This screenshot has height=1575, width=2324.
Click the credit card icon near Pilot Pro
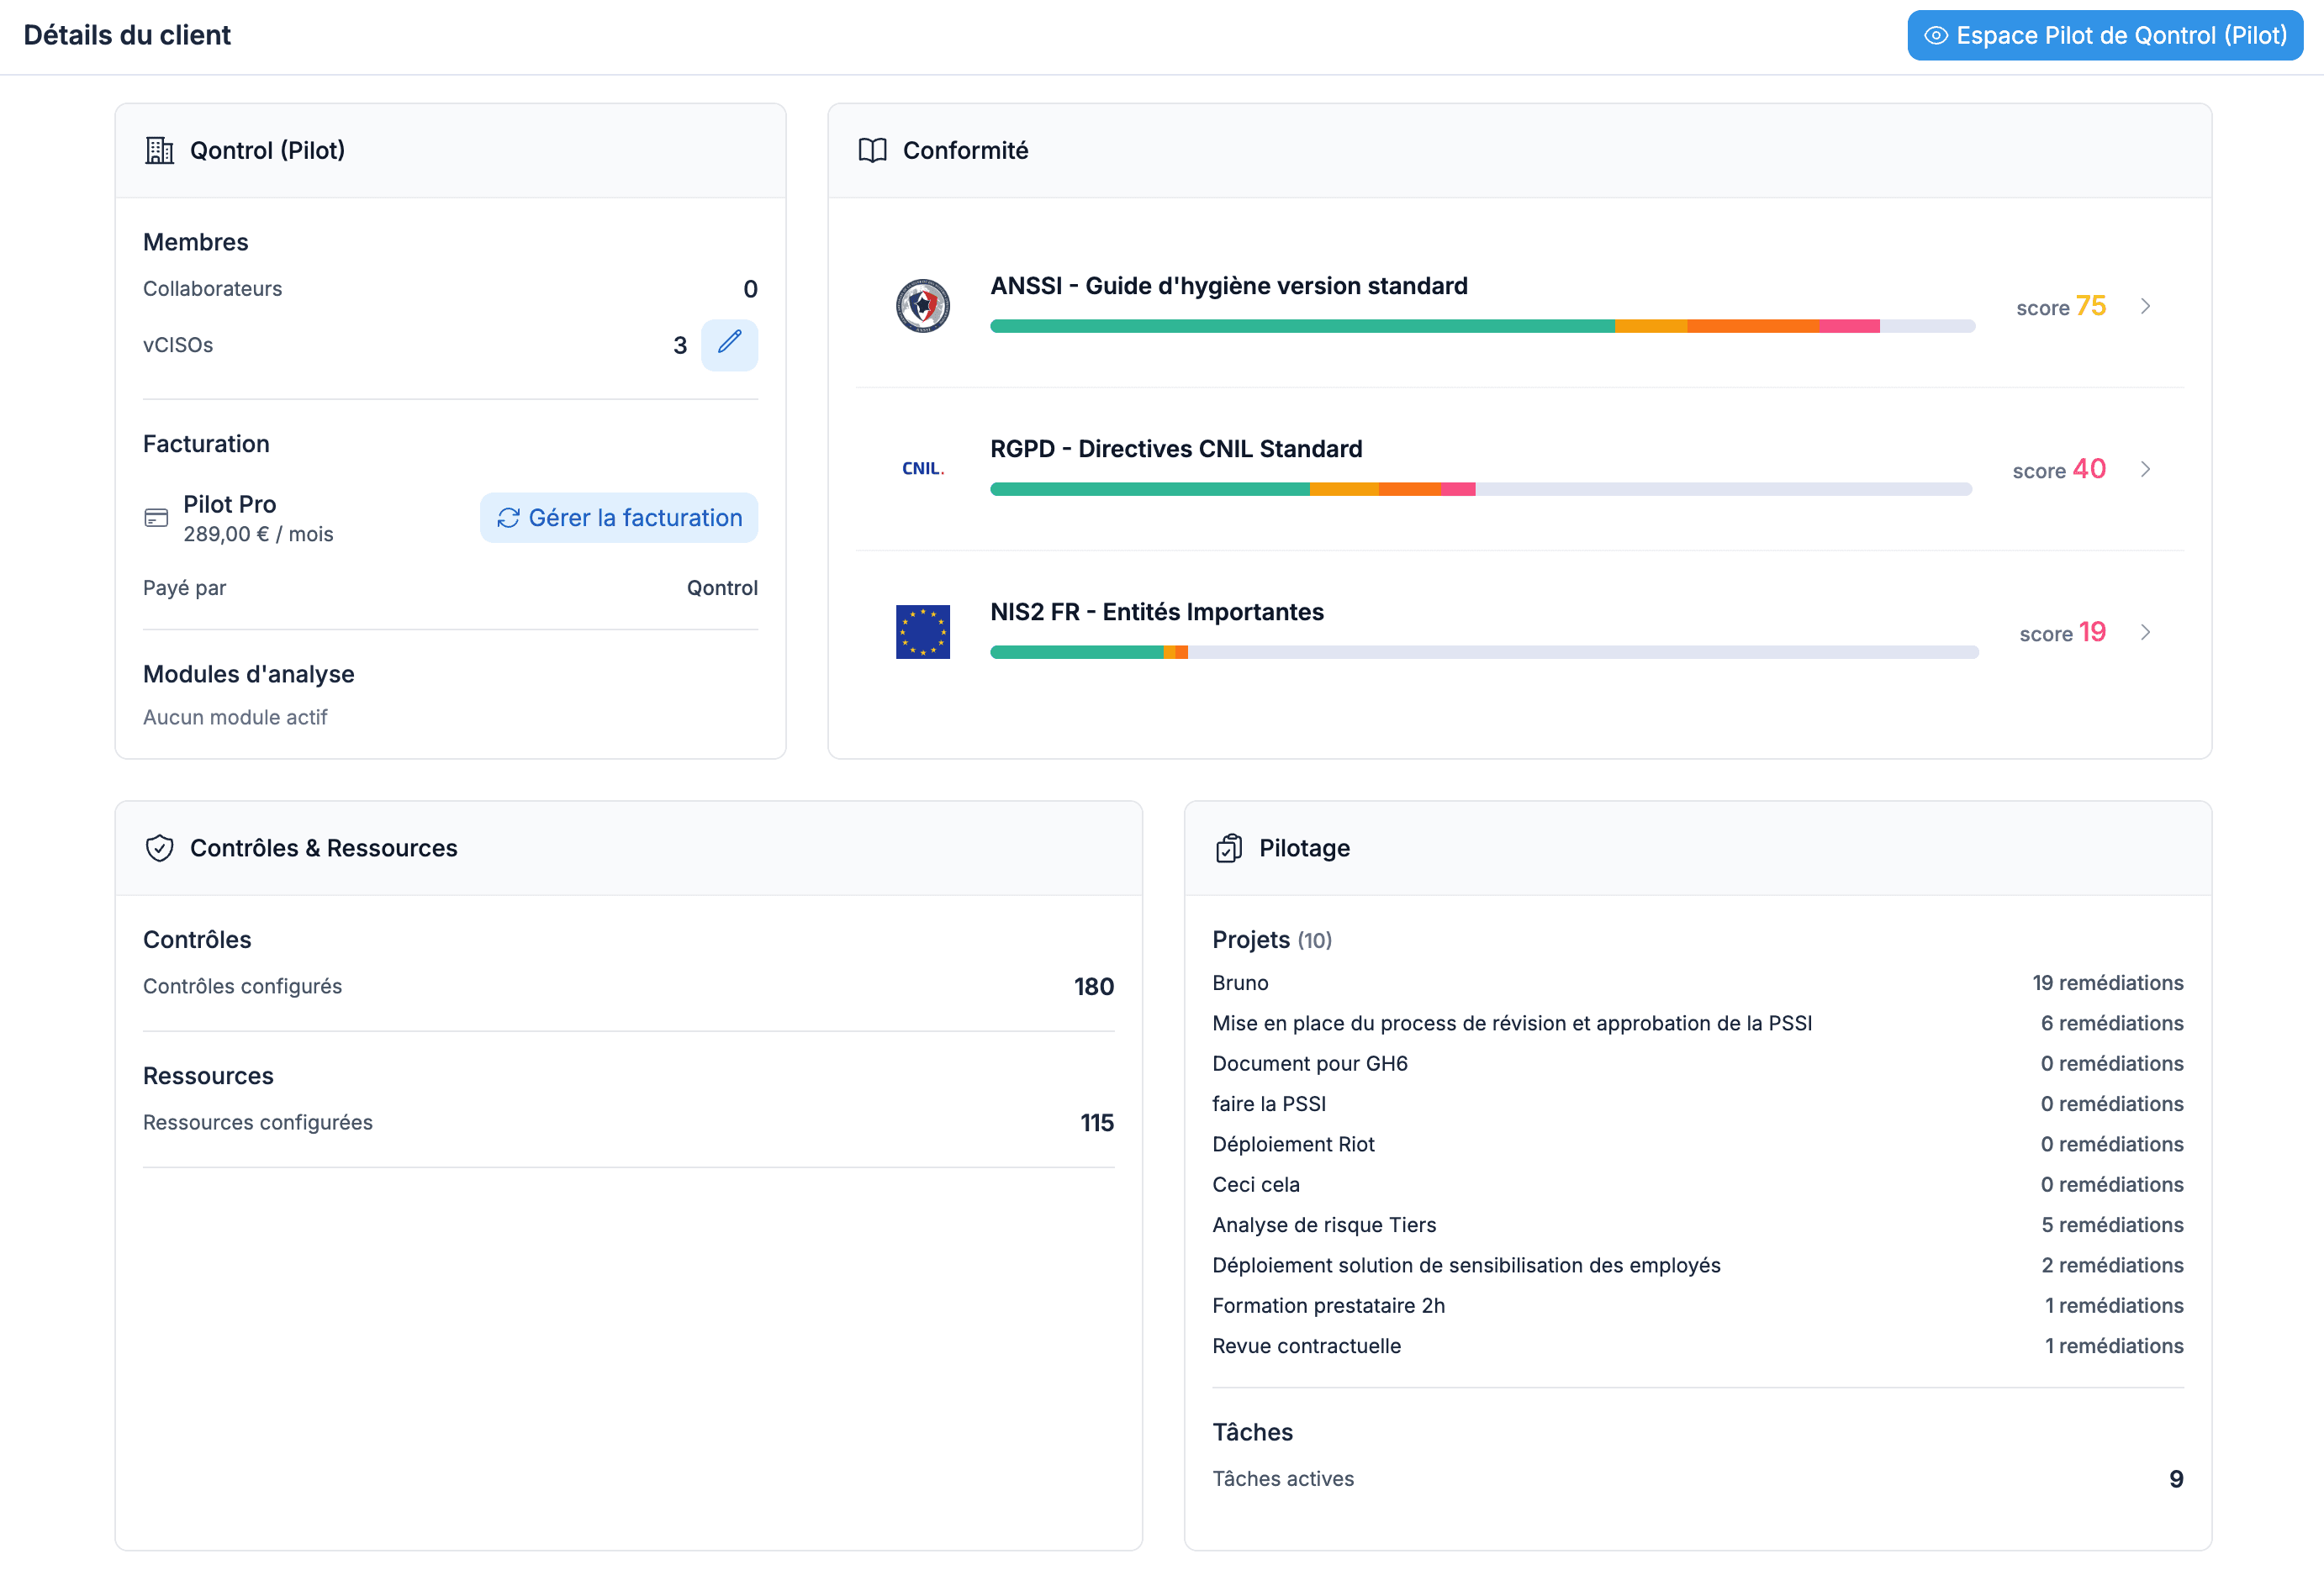[156, 518]
